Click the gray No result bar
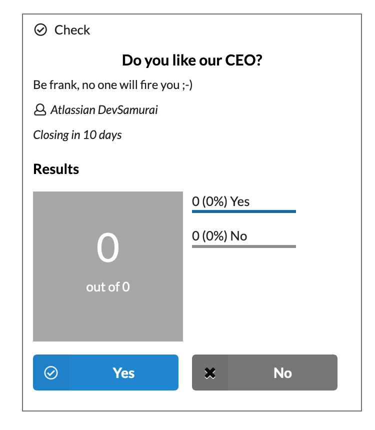This screenshot has height=430, width=375. tap(244, 246)
